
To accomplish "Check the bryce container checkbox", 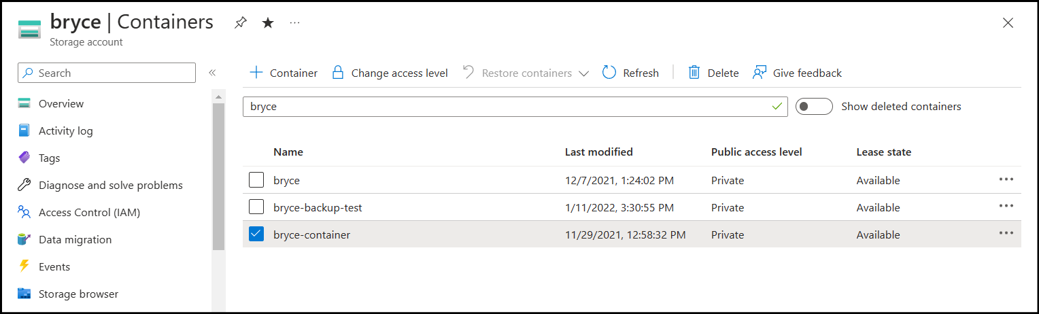I will (256, 180).
